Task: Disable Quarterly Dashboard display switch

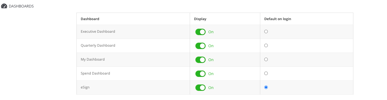Action: tap(200, 46)
